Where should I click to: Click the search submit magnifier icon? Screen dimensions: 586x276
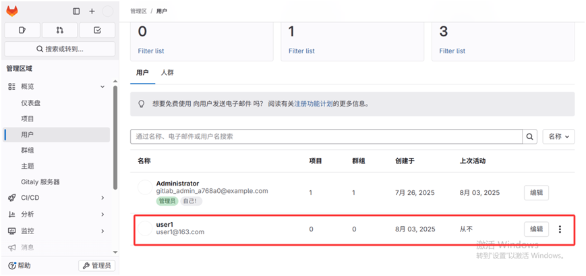[x=529, y=137]
